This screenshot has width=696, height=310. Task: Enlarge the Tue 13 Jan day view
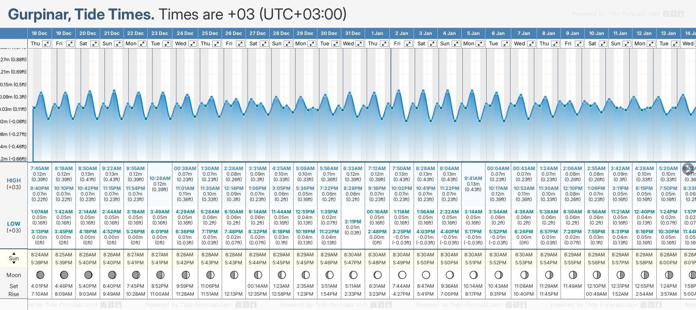[x=675, y=44]
